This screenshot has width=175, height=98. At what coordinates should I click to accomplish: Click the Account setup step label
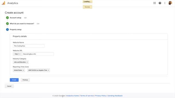pyautogui.click(x=16, y=18)
